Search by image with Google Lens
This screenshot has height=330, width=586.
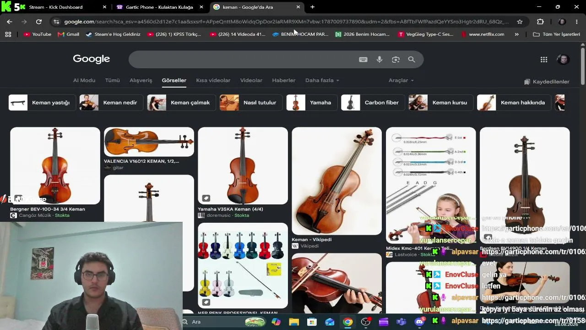click(396, 60)
